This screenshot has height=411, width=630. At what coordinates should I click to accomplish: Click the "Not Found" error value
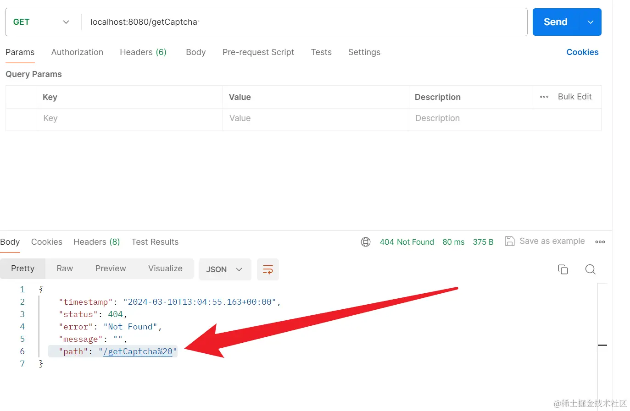point(130,327)
